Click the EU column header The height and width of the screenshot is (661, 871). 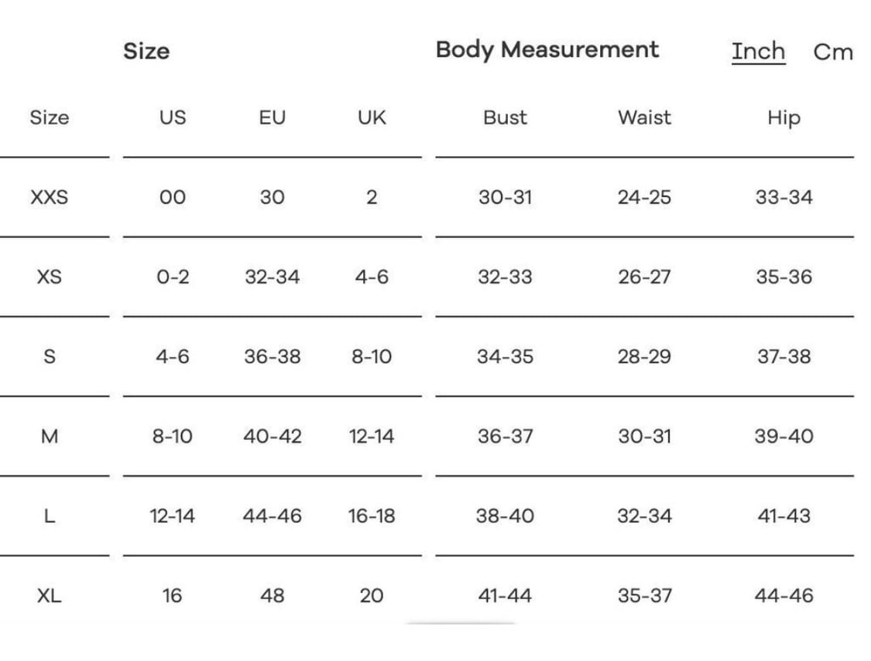pos(273,118)
